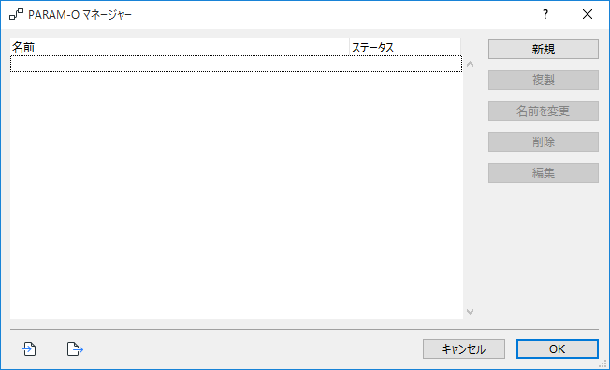
Task: Sort by the 名前 column header
Action: tap(180, 47)
